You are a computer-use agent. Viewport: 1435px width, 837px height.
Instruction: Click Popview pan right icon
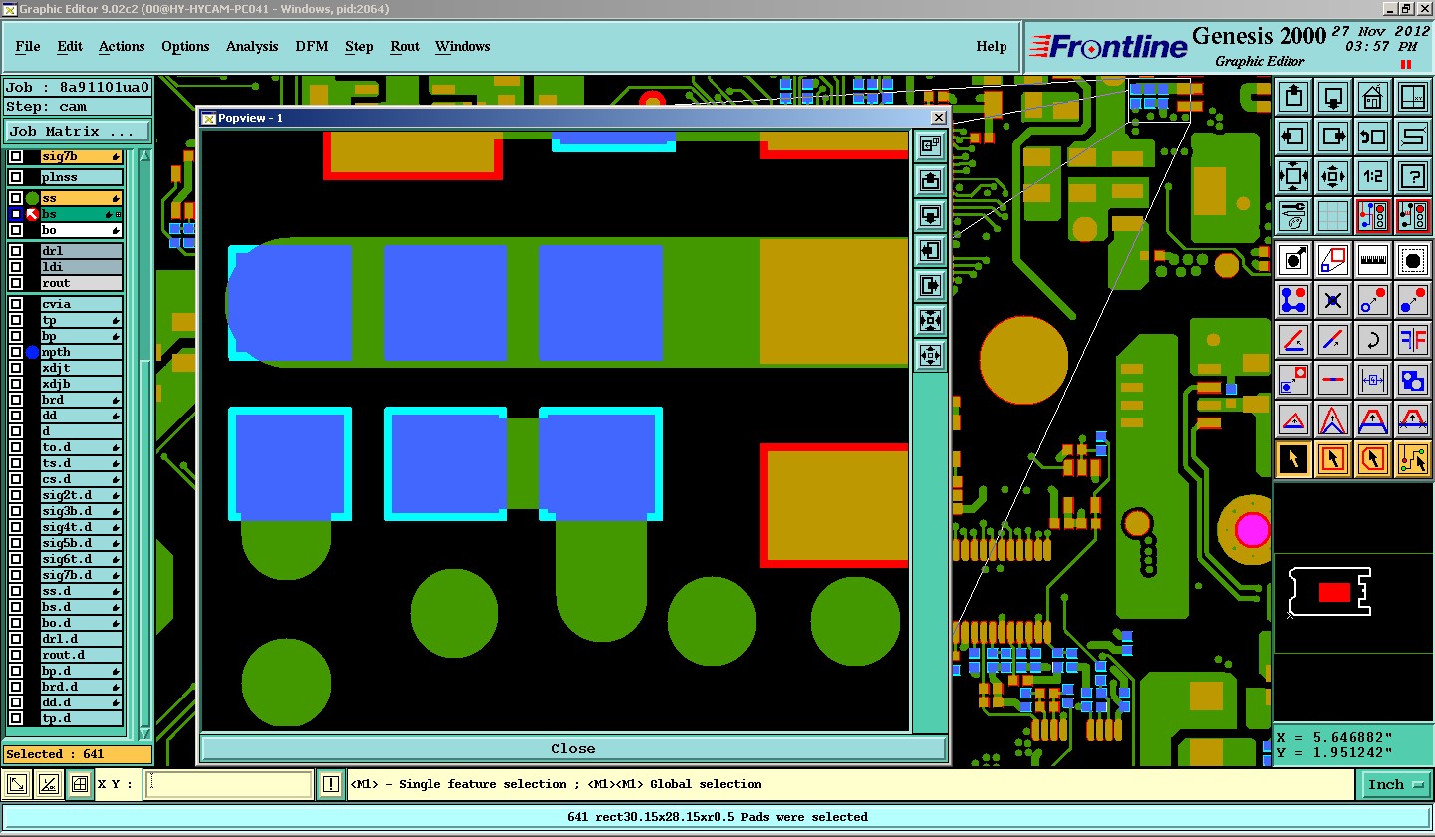(x=930, y=285)
